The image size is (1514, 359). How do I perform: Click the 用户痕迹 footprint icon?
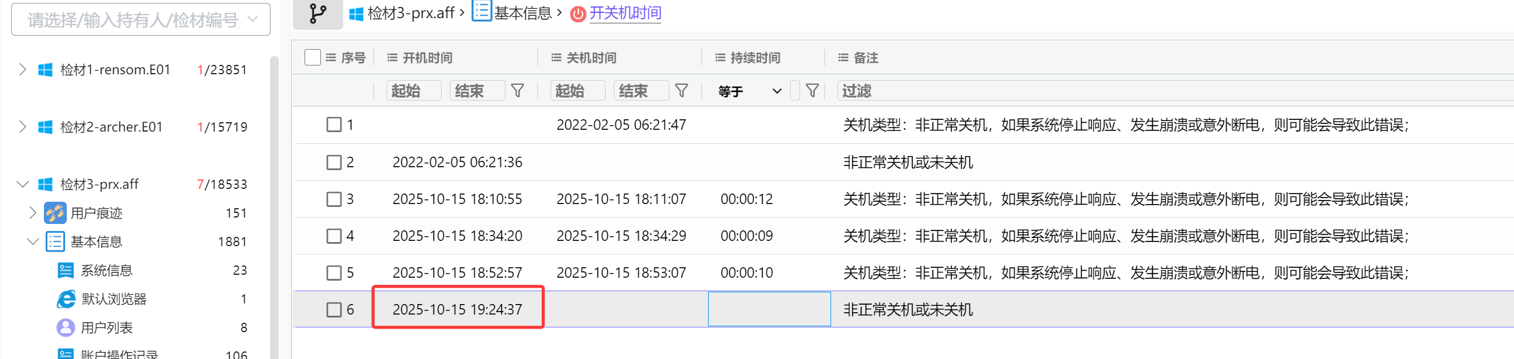point(55,213)
